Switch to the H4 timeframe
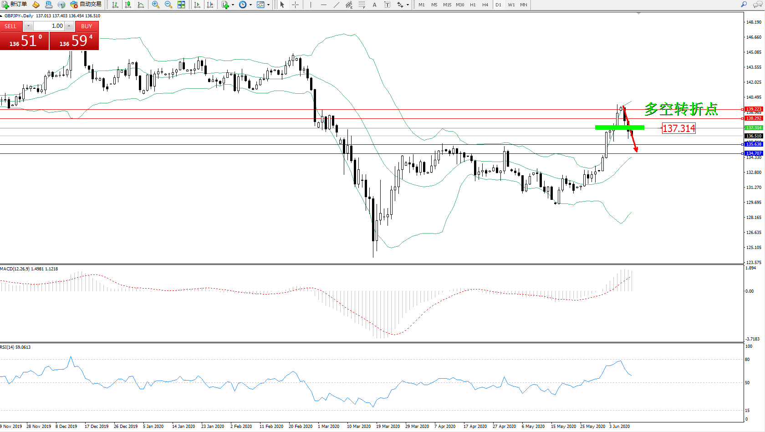 tap(485, 5)
